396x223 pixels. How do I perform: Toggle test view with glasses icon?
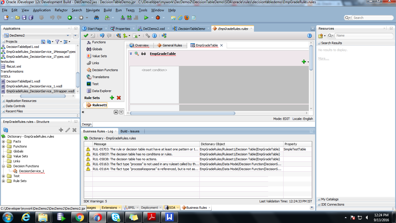coord(143,53)
